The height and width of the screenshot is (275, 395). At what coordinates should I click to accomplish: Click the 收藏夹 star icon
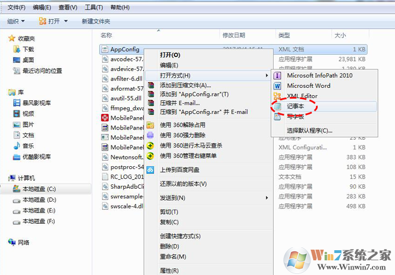pyautogui.click(x=12, y=38)
